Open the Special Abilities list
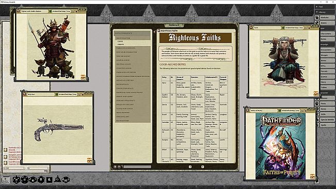This screenshot has height=189, width=336. [327, 120]
